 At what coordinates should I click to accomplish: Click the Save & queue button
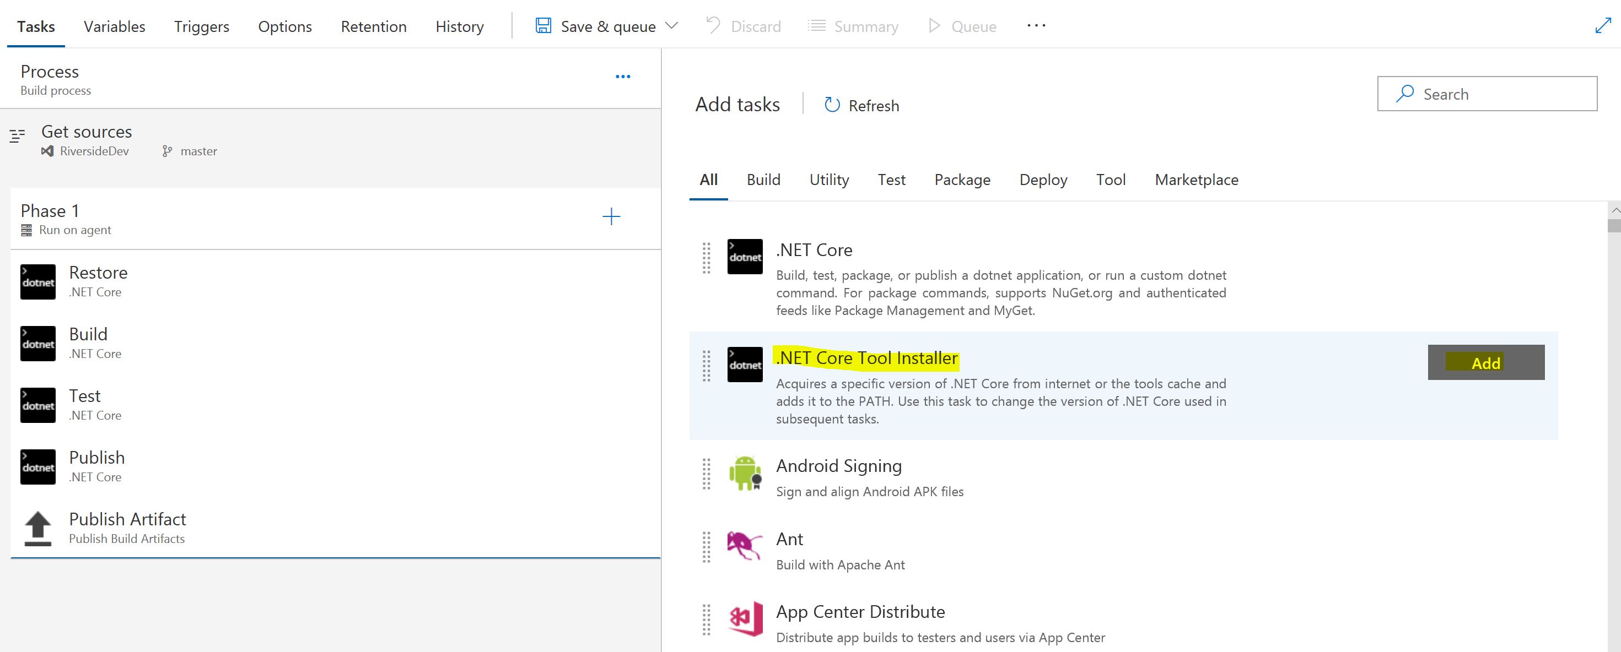595,26
